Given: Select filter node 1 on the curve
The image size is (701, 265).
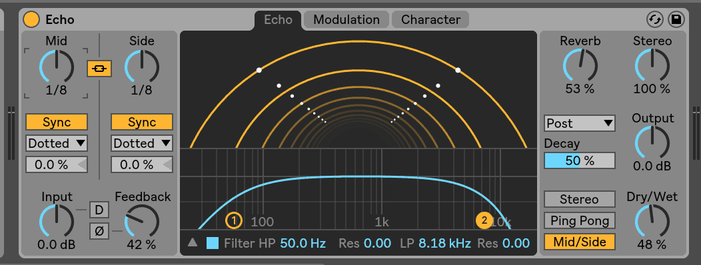Looking at the screenshot, I should (x=234, y=220).
